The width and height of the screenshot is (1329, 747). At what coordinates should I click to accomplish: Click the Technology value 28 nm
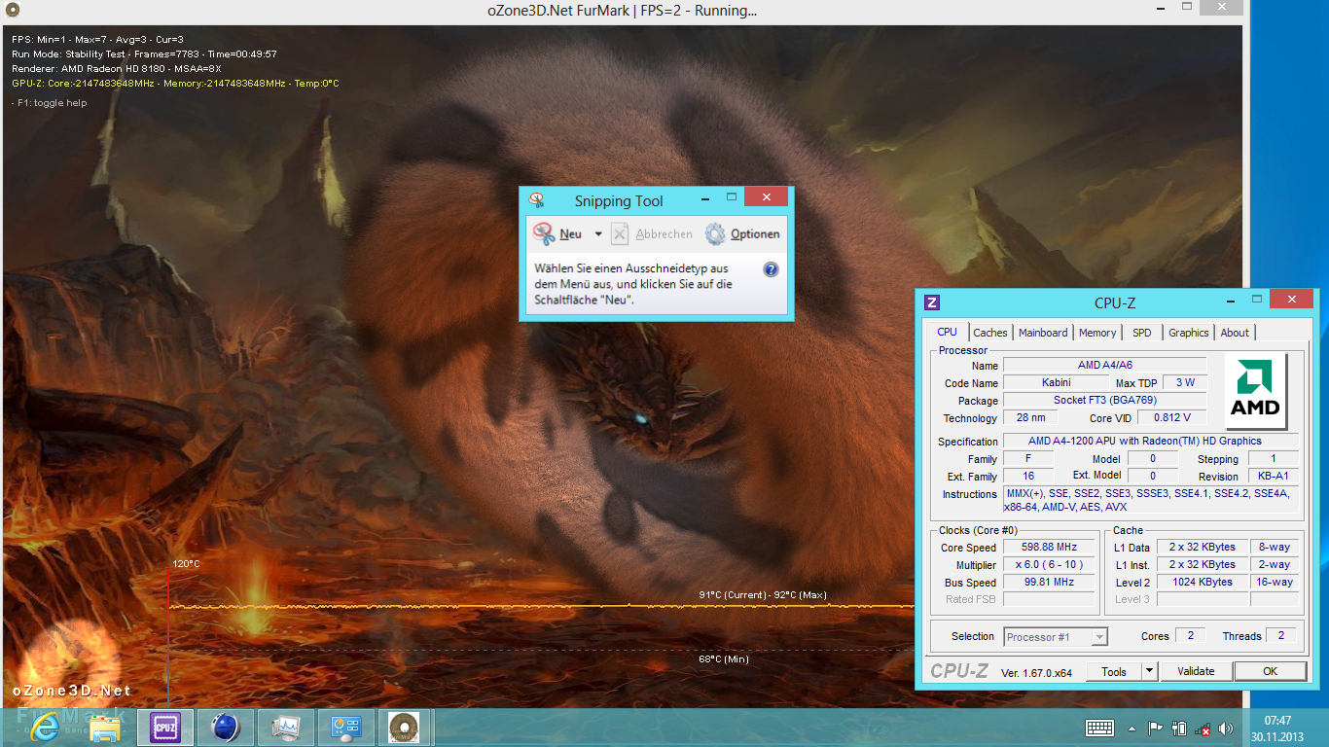point(1030,418)
